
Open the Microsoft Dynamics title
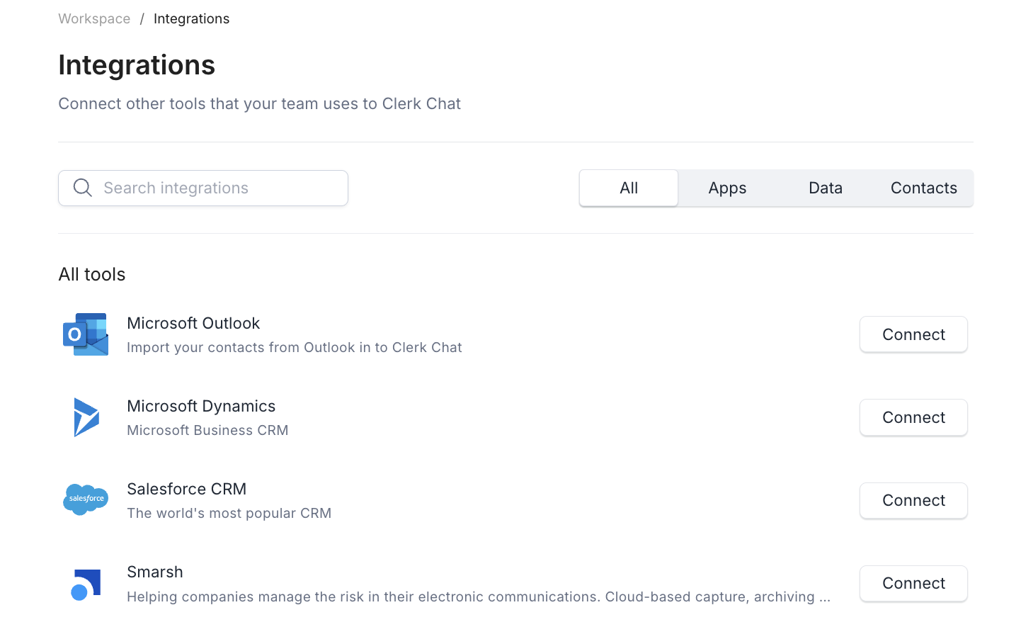(x=201, y=406)
